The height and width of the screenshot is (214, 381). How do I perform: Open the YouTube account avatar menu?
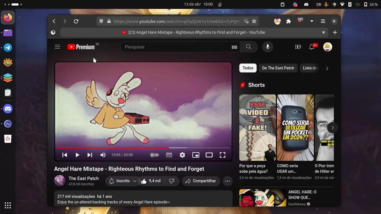pos(328,47)
